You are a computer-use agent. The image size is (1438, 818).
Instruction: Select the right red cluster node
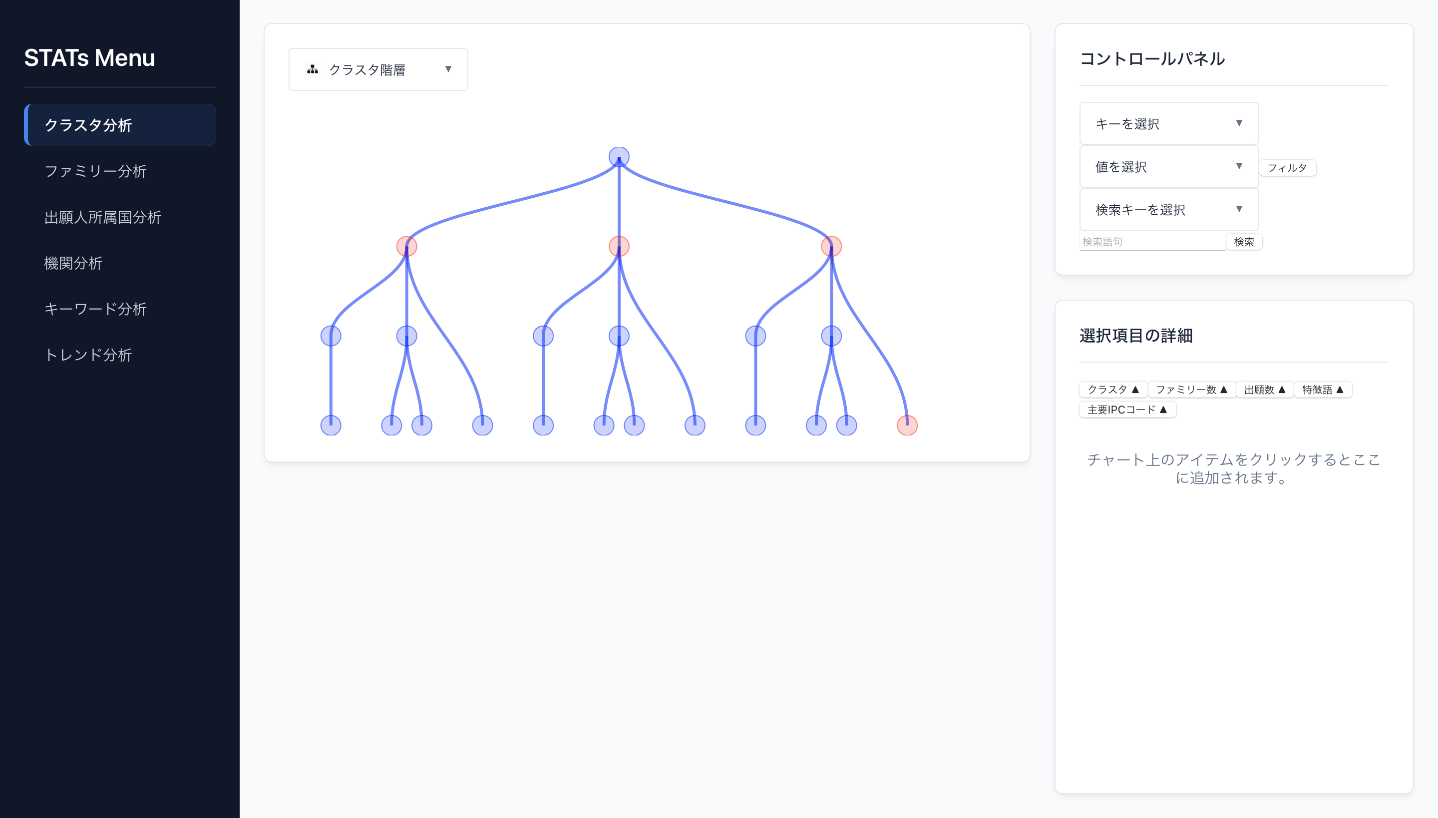(x=831, y=246)
